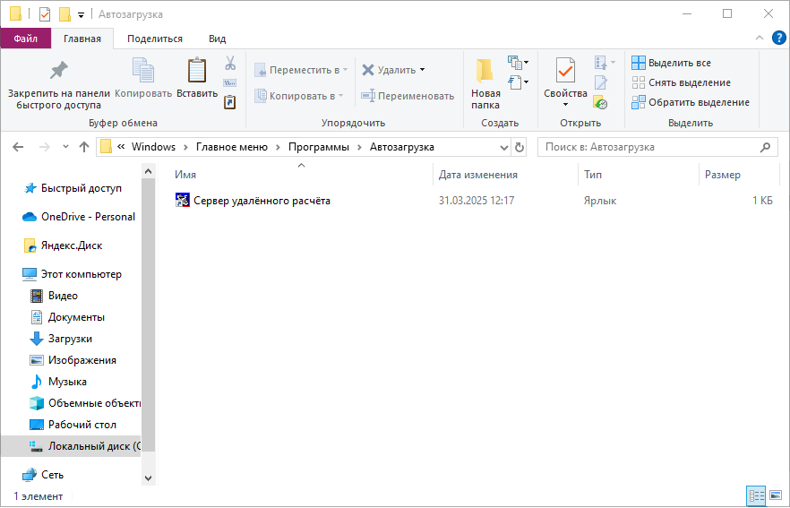
Task: Collapse the ribbon with chevron
Action: 759,39
